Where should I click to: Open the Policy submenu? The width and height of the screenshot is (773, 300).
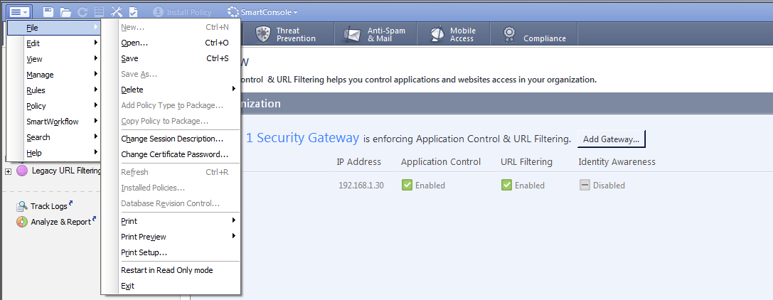(x=54, y=106)
